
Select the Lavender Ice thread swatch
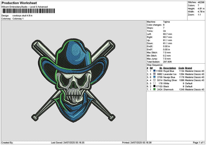[x=154, y=74]
